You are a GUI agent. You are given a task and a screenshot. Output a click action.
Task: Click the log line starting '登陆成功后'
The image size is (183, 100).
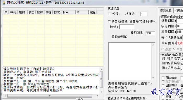point(27,72)
